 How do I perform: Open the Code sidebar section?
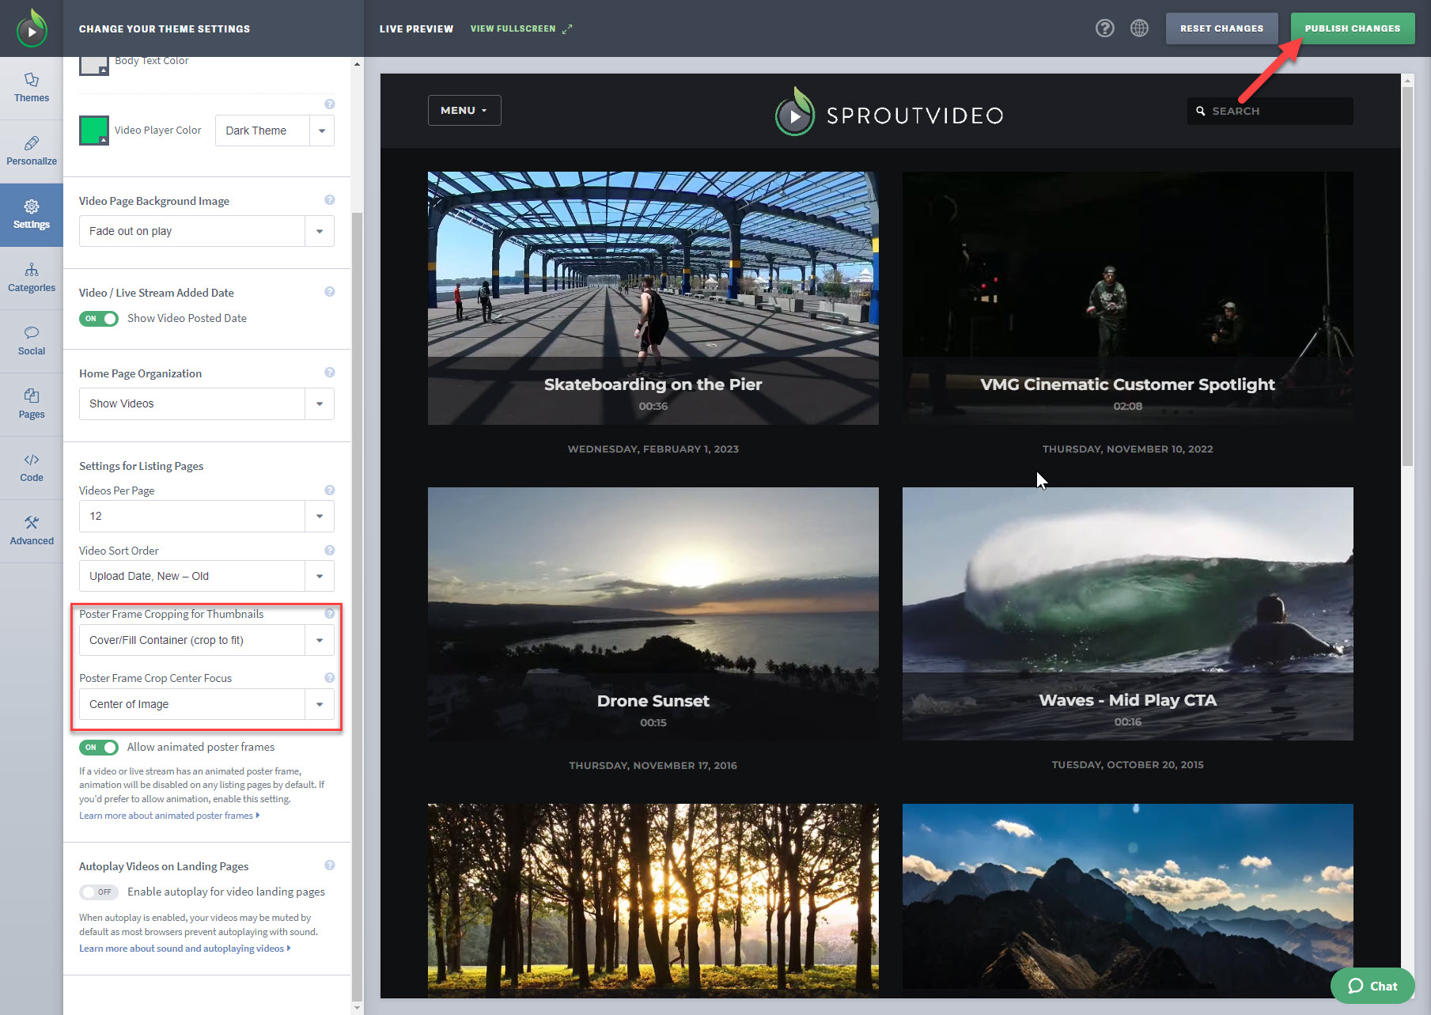32,468
